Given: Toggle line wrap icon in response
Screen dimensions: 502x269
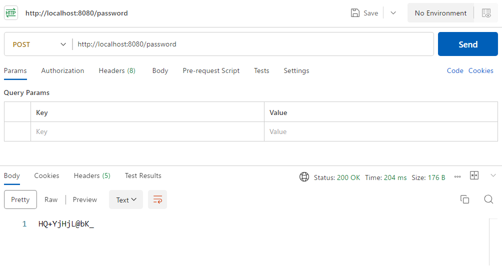Looking at the screenshot, I should click(x=157, y=199).
